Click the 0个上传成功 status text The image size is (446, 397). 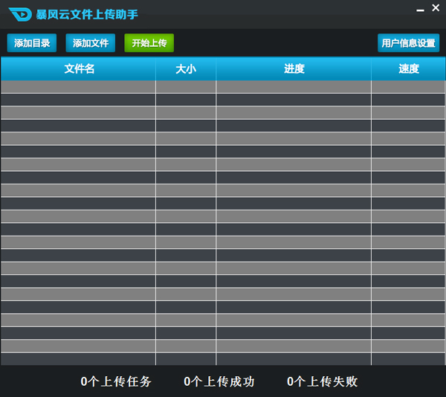click(x=219, y=381)
